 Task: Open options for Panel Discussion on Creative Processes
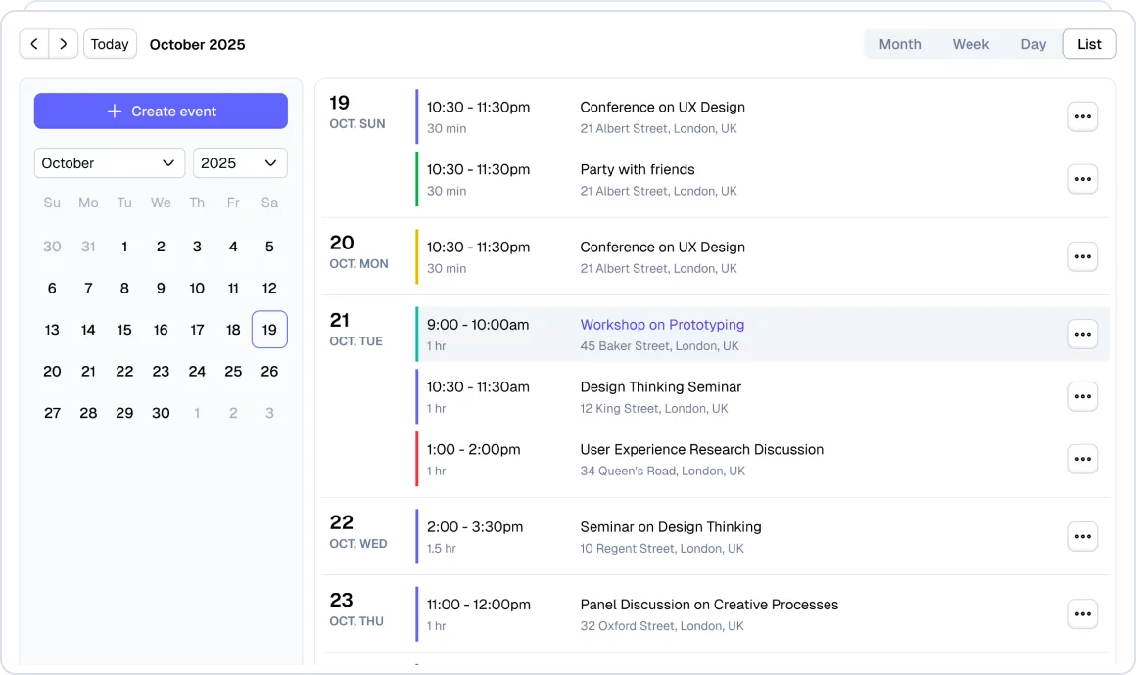[1082, 614]
